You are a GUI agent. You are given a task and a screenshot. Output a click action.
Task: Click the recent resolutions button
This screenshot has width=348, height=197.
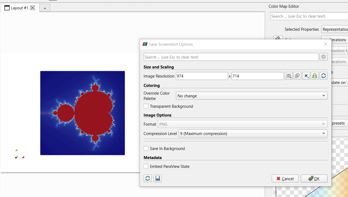pyautogui.click(x=297, y=76)
